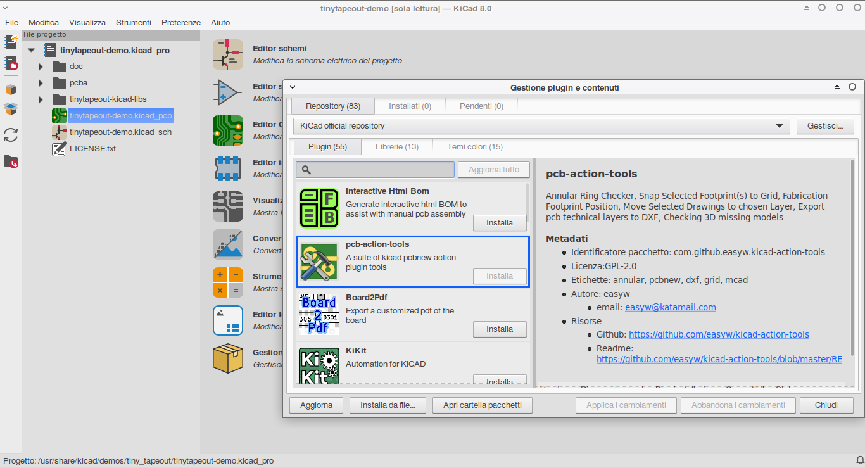Click the Interactive Html Bom plugin icon
This screenshot has width=865, height=468.
pyautogui.click(x=319, y=208)
